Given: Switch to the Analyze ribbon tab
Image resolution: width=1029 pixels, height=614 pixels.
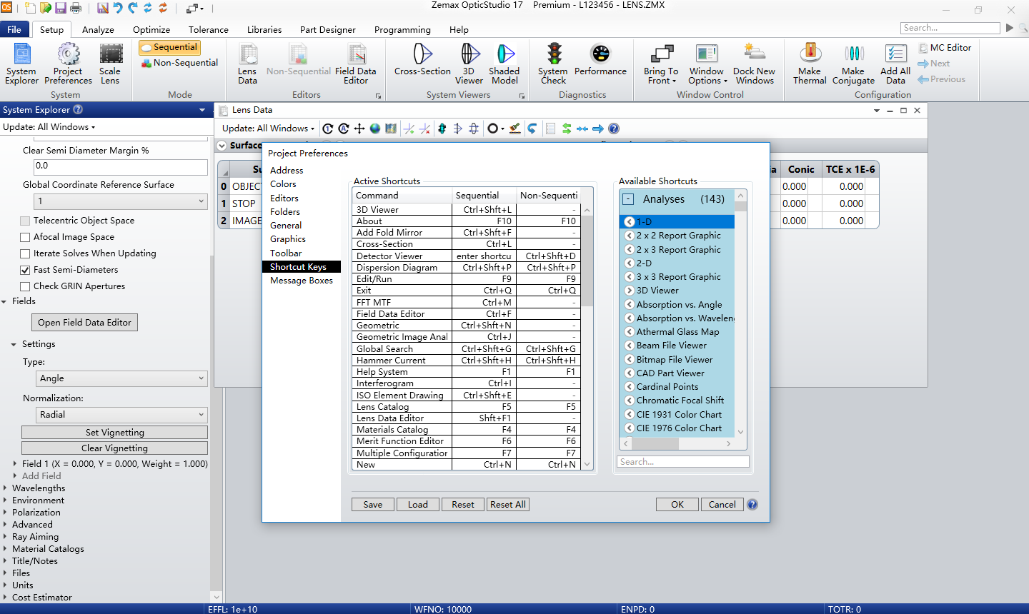Looking at the screenshot, I should click(x=98, y=29).
